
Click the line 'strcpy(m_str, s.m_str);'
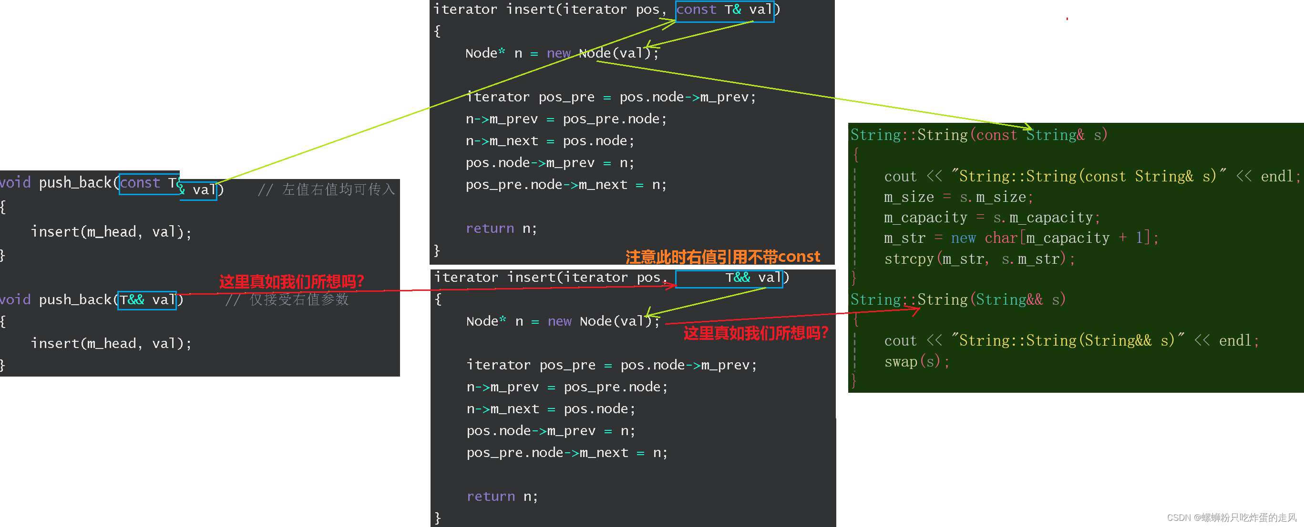pos(979,259)
